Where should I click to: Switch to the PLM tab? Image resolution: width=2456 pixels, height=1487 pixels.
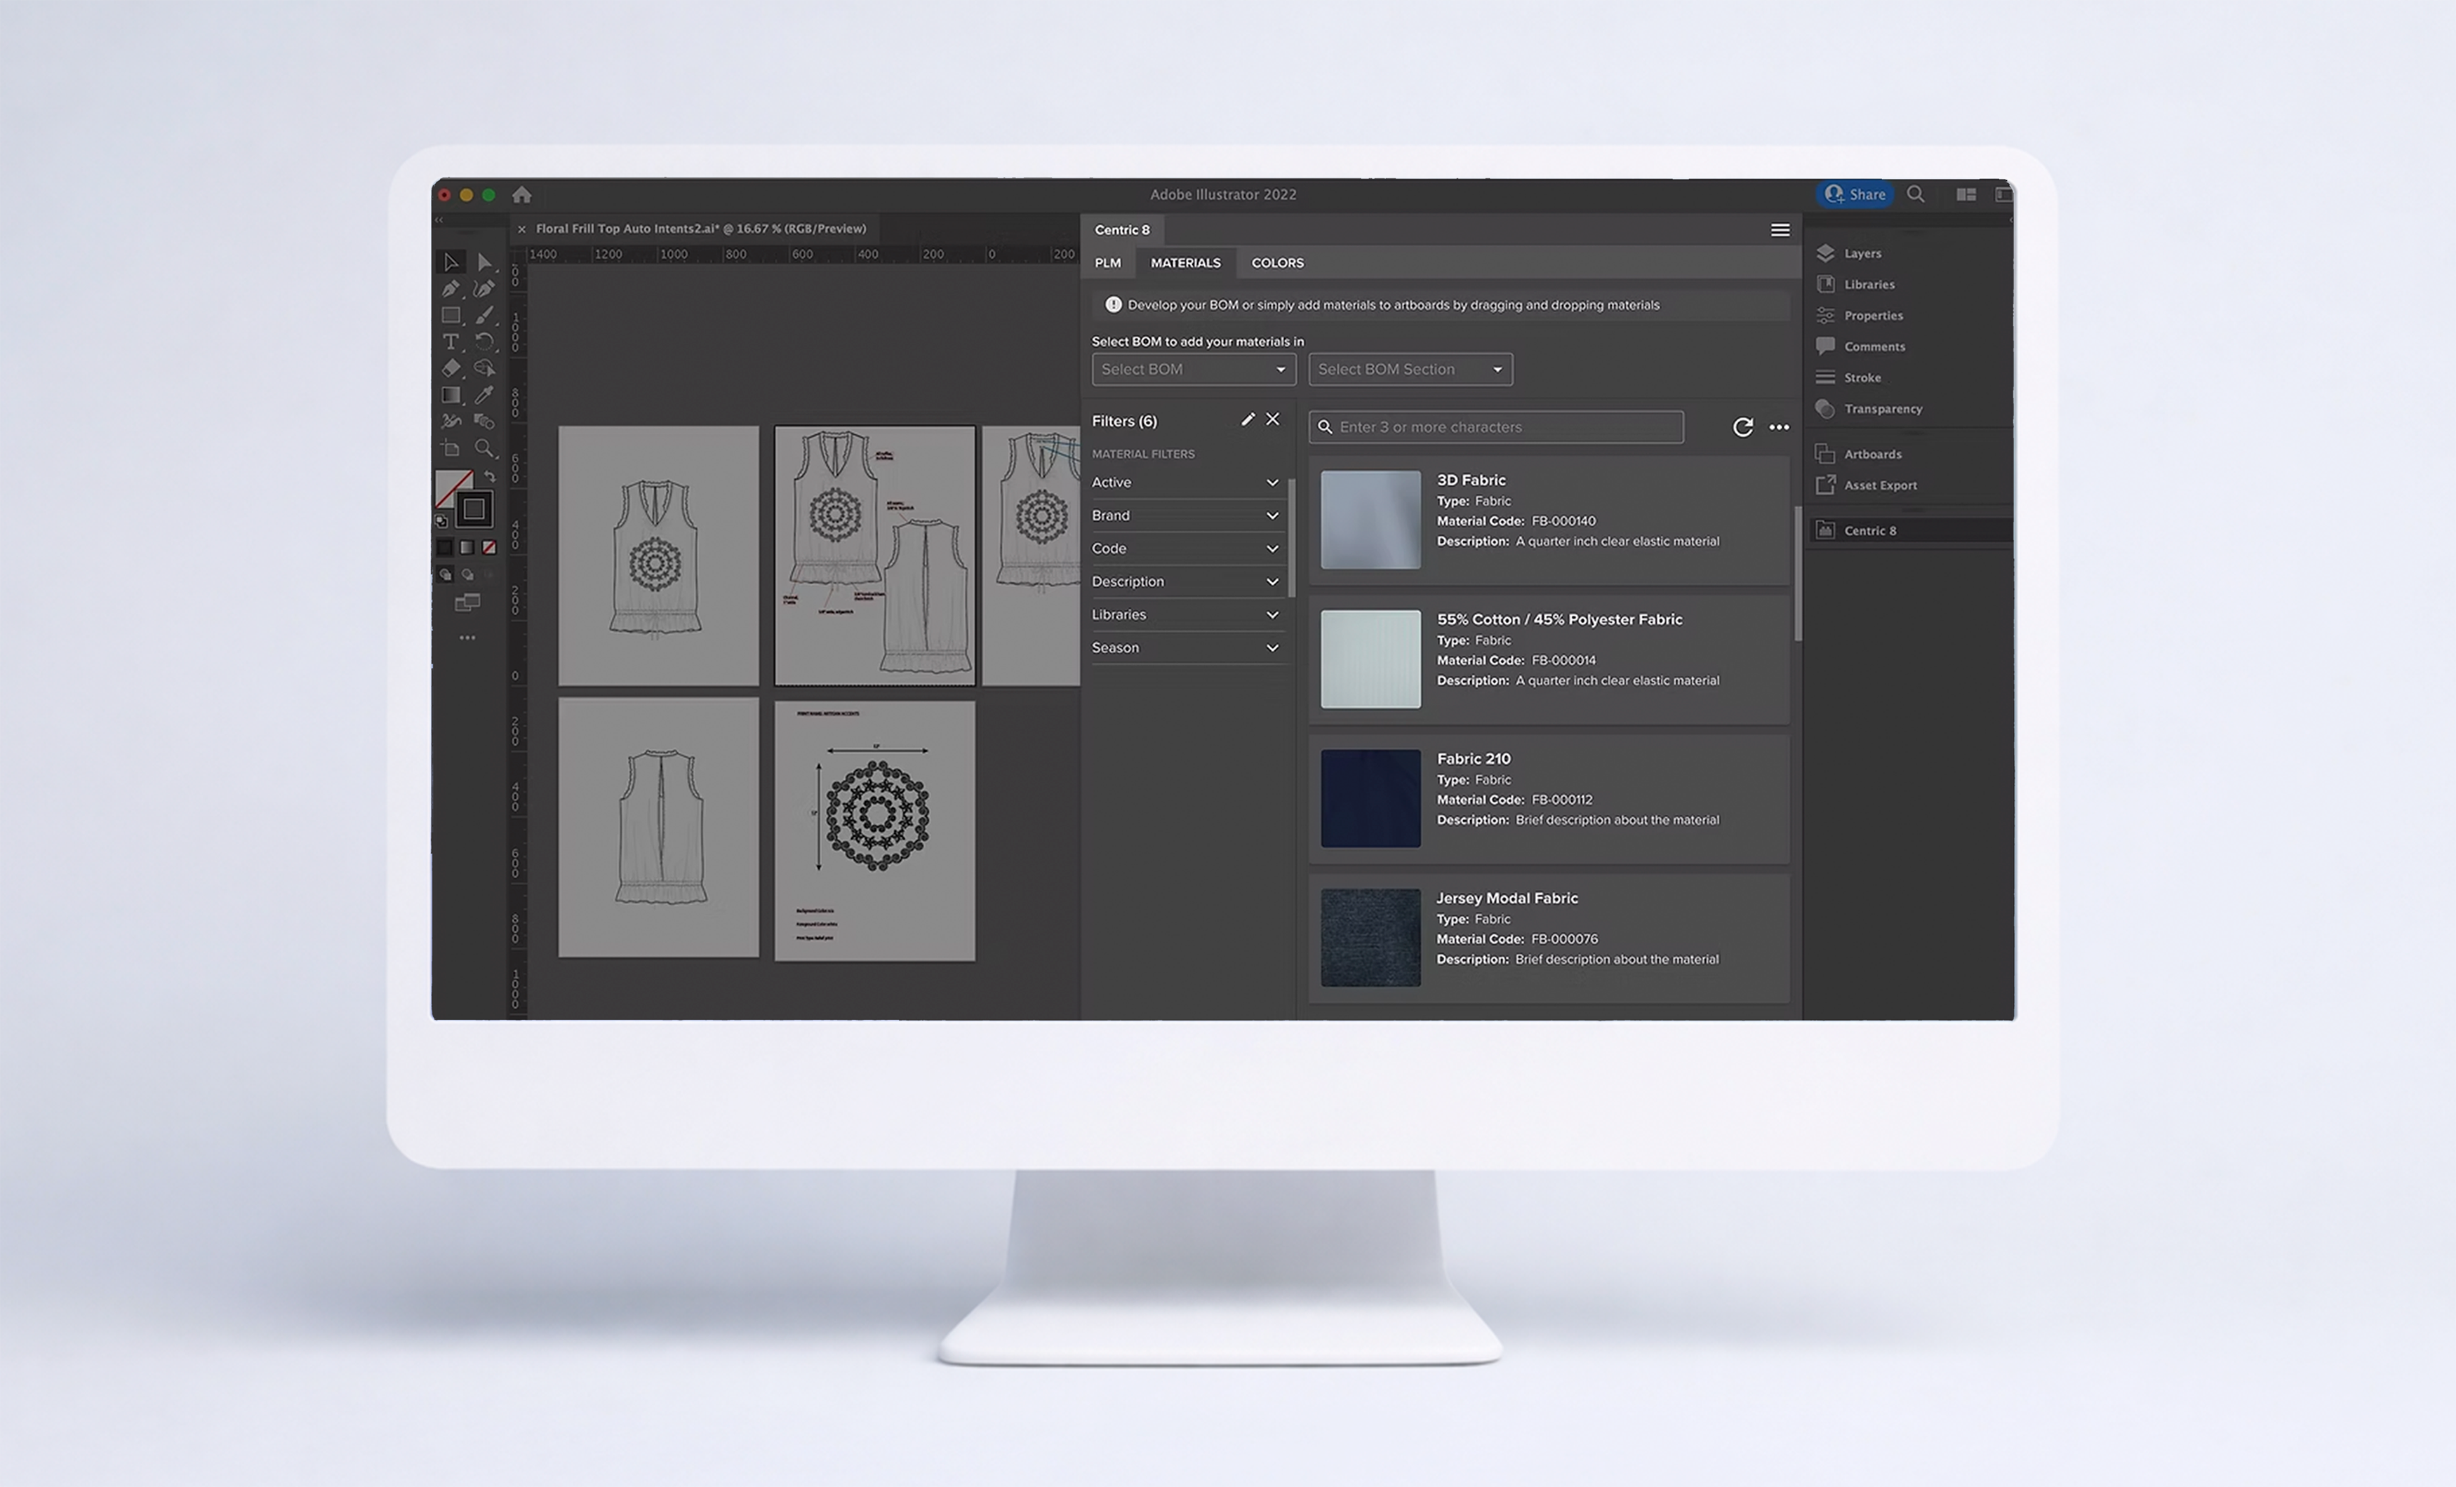(x=1107, y=263)
